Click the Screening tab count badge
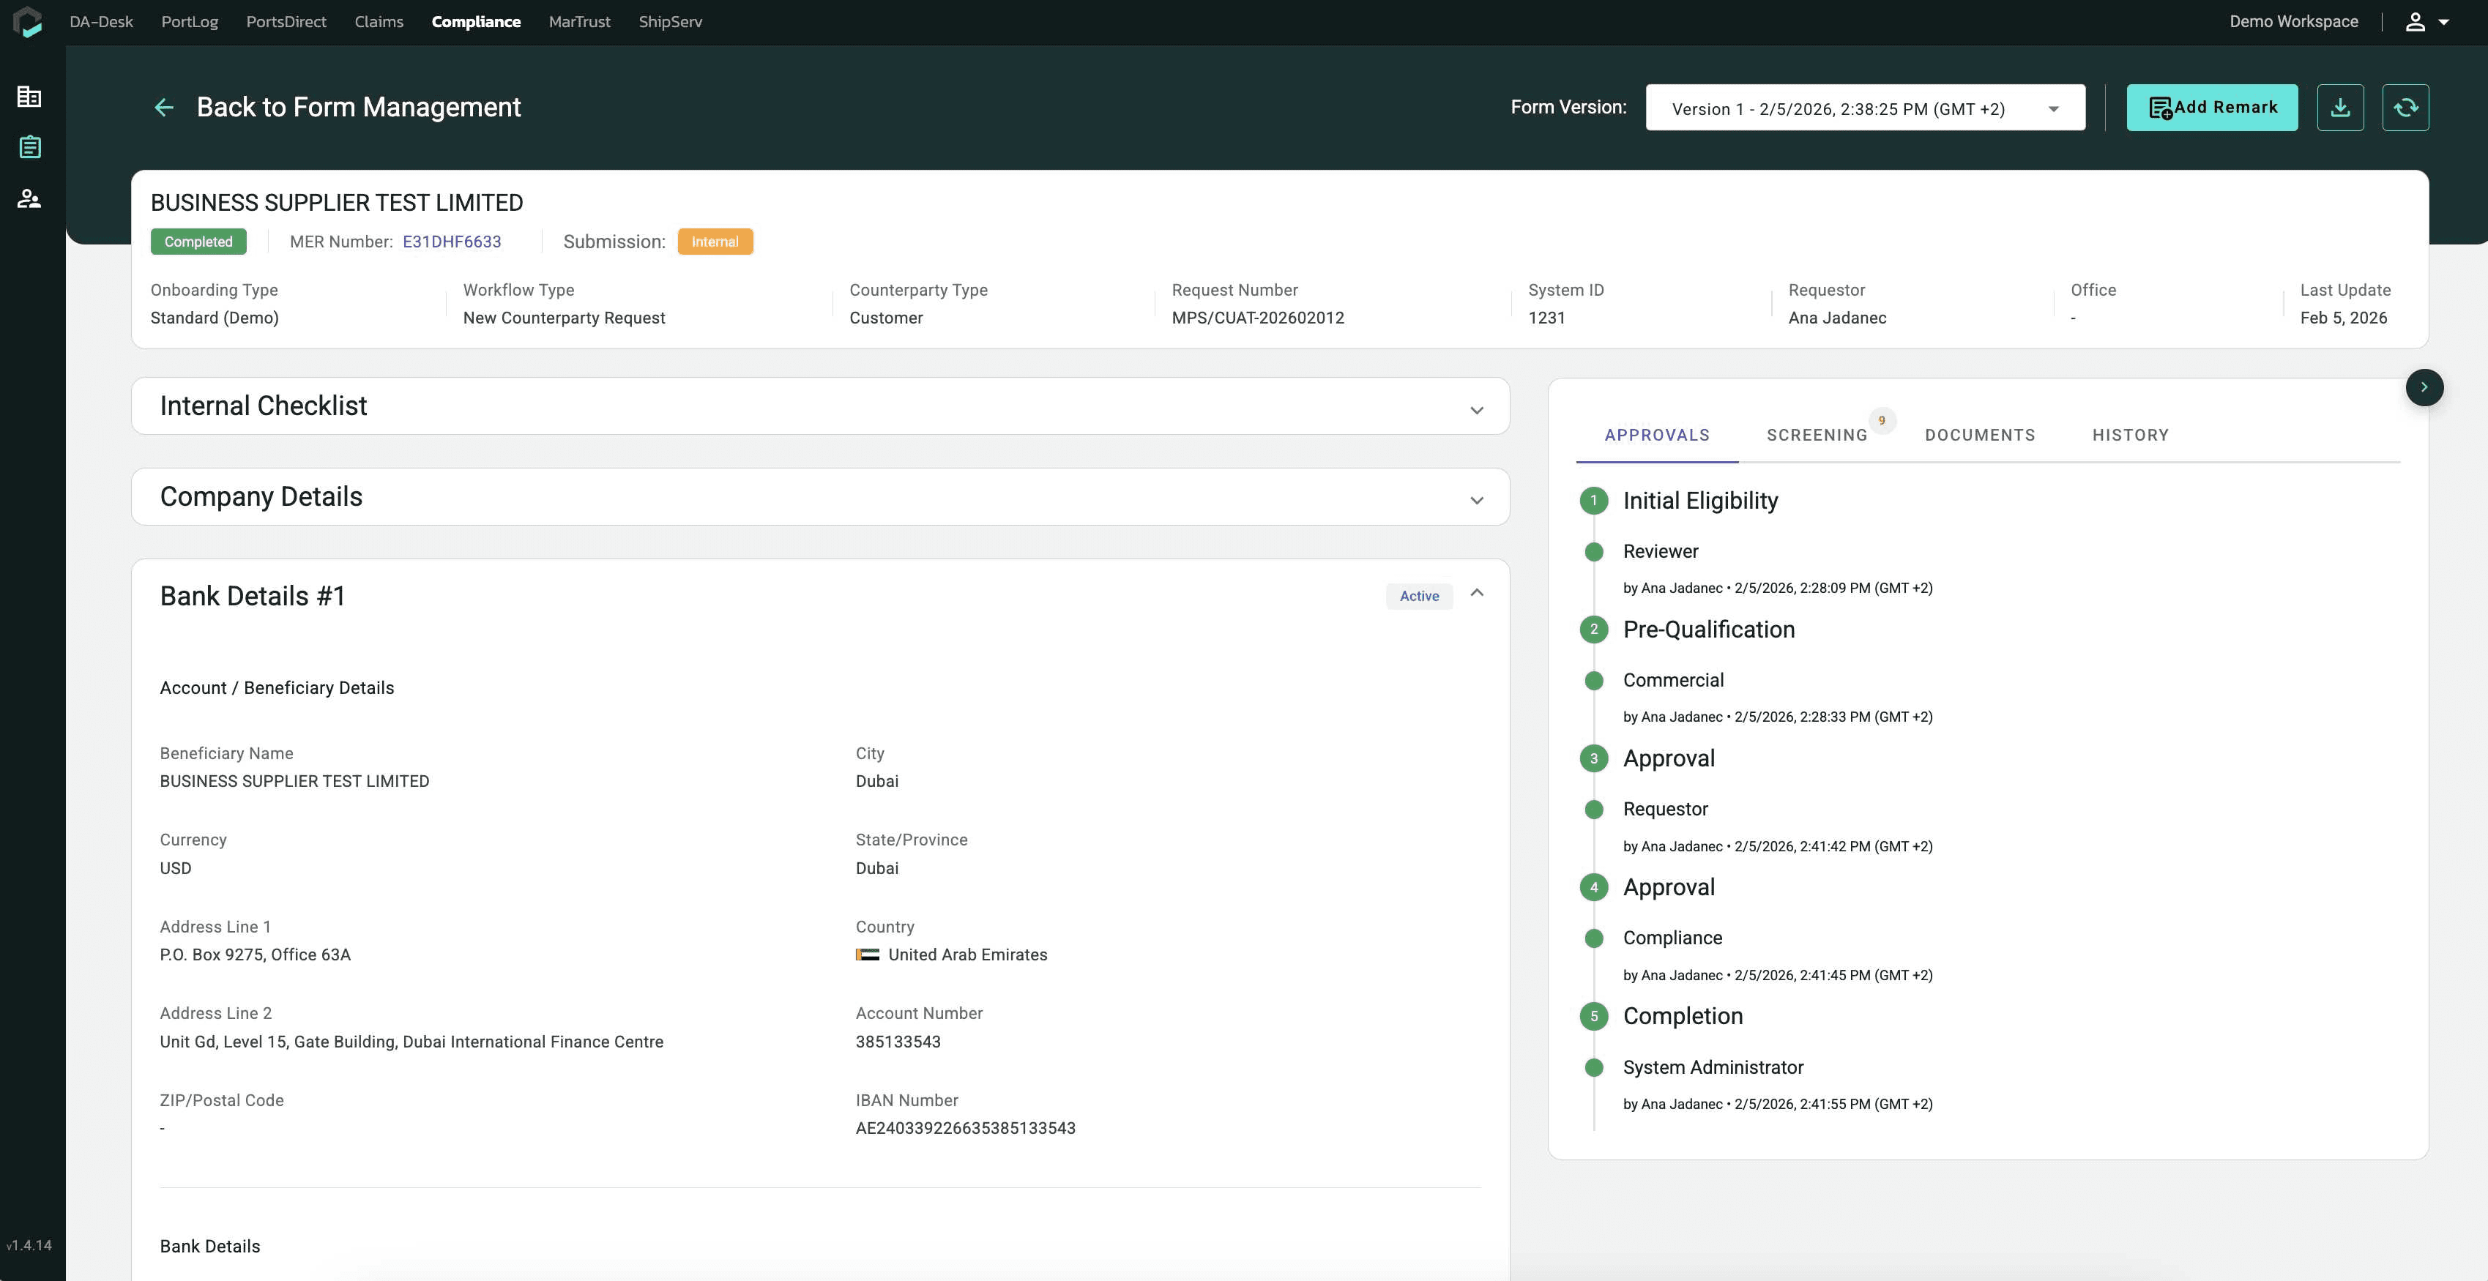Image resolution: width=2488 pixels, height=1281 pixels. pos(1882,420)
